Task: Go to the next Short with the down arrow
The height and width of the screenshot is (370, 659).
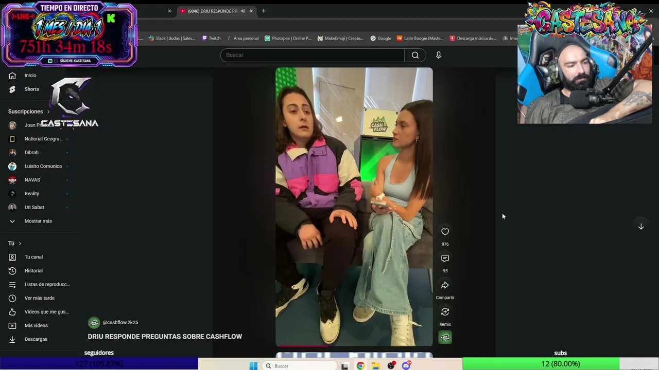Action: pos(641,226)
